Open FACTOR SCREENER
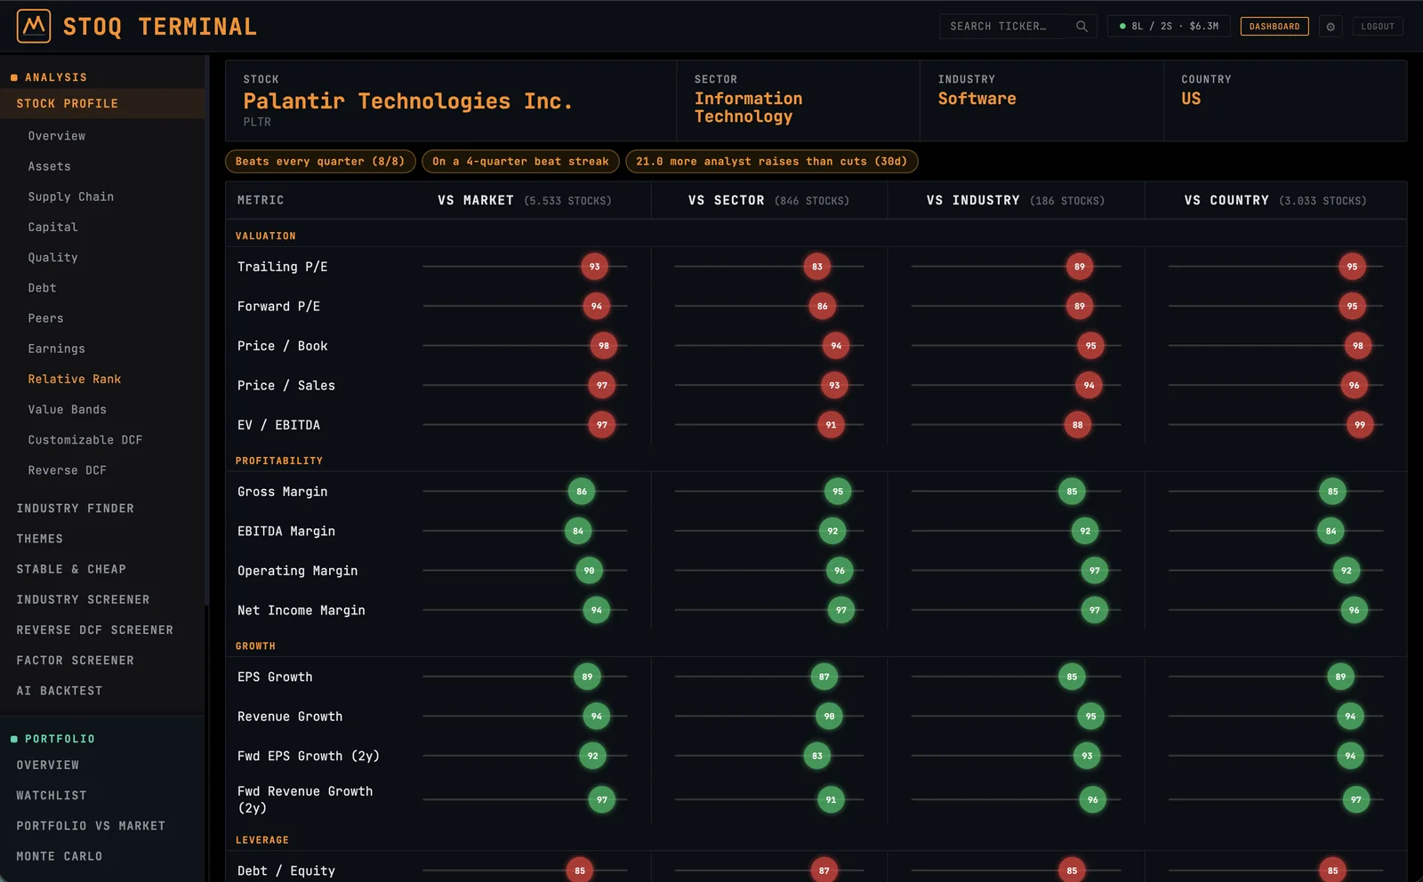Screen dimensions: 1423x882 [x=76, y=661]
